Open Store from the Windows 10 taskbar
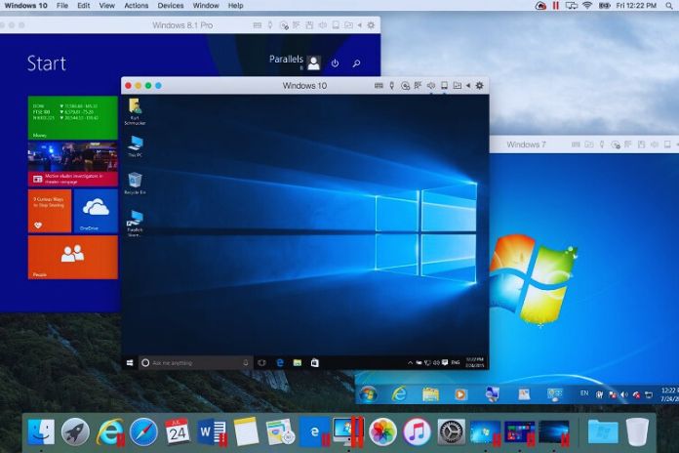The height and width of the screenshot is (453, 679). pos(315,363)
